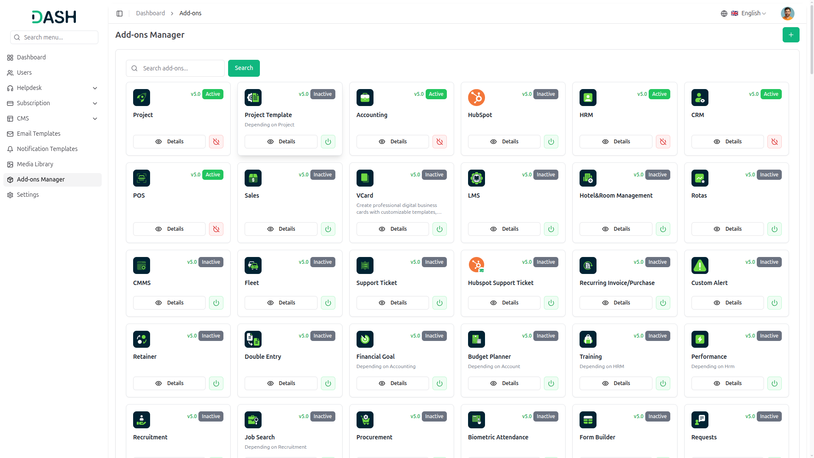Open Email Templates from sidebar
The height and width of the screenshot is (458, 814).
point(39,134)
